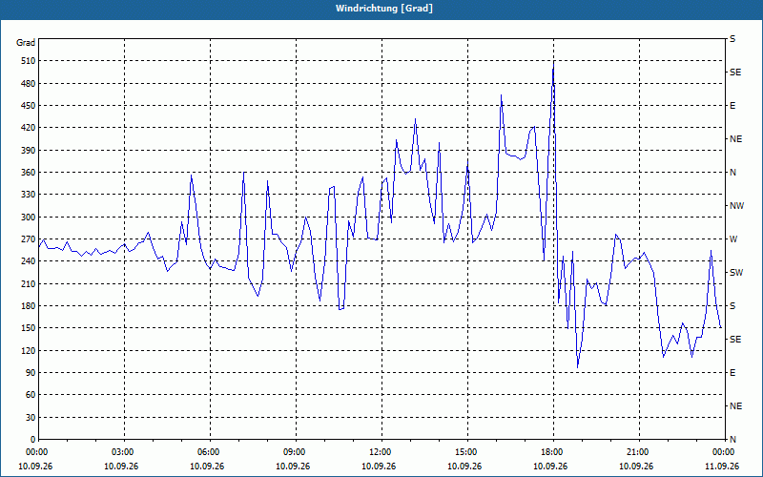763x477 pixels.
Task: Click the curve's lowest dip near 90 degrees
Action: pyautogui.click(x=578, y=367)
